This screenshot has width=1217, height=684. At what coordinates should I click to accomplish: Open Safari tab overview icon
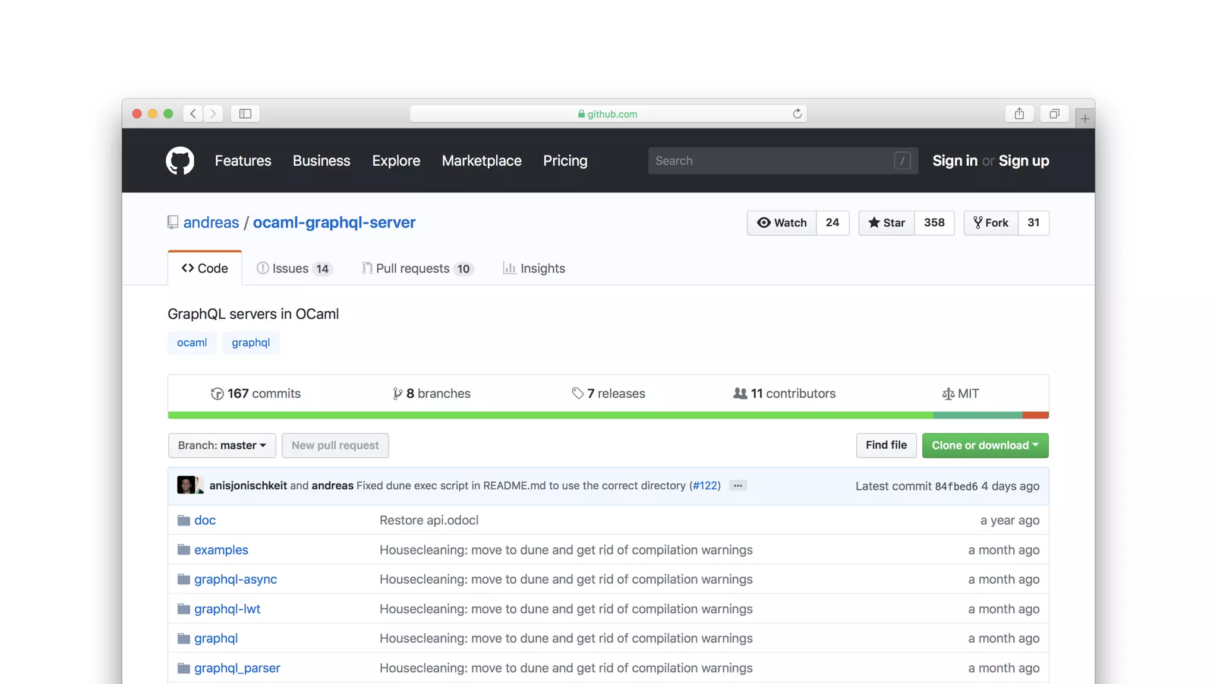tap(1054, 113)
